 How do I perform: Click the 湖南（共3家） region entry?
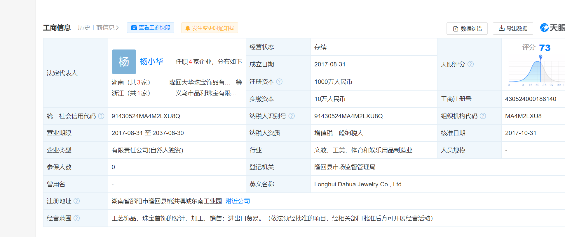[x=131, y=82]
